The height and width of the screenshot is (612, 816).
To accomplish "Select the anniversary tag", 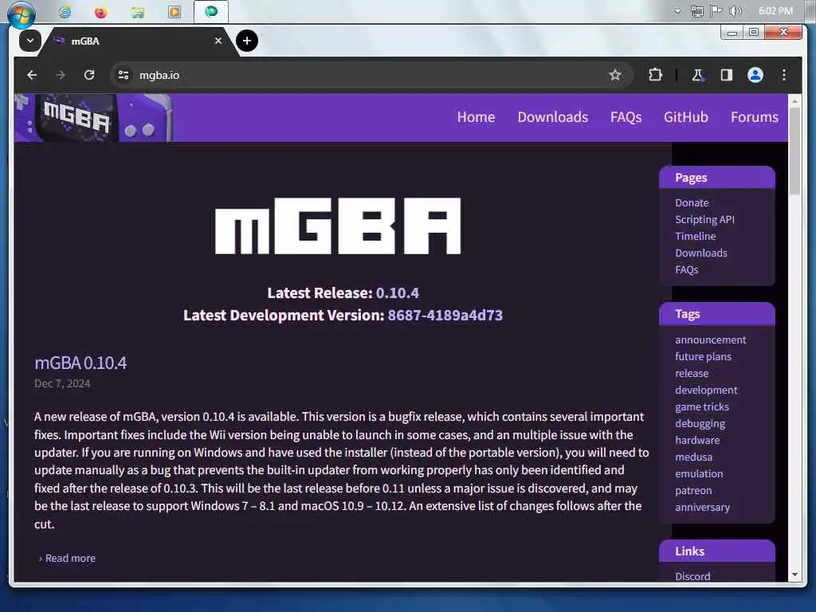I will [x=703, y=507].
